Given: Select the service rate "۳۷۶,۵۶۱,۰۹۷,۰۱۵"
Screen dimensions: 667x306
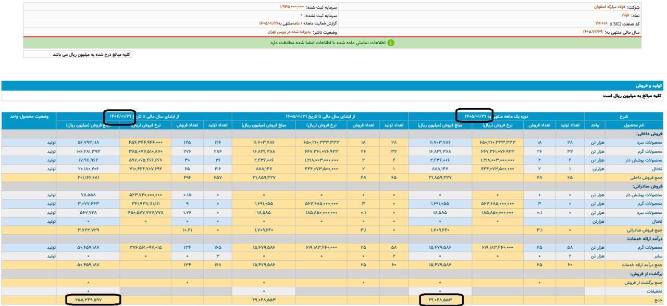Looking at the screenshot, I should click(145, 247).
